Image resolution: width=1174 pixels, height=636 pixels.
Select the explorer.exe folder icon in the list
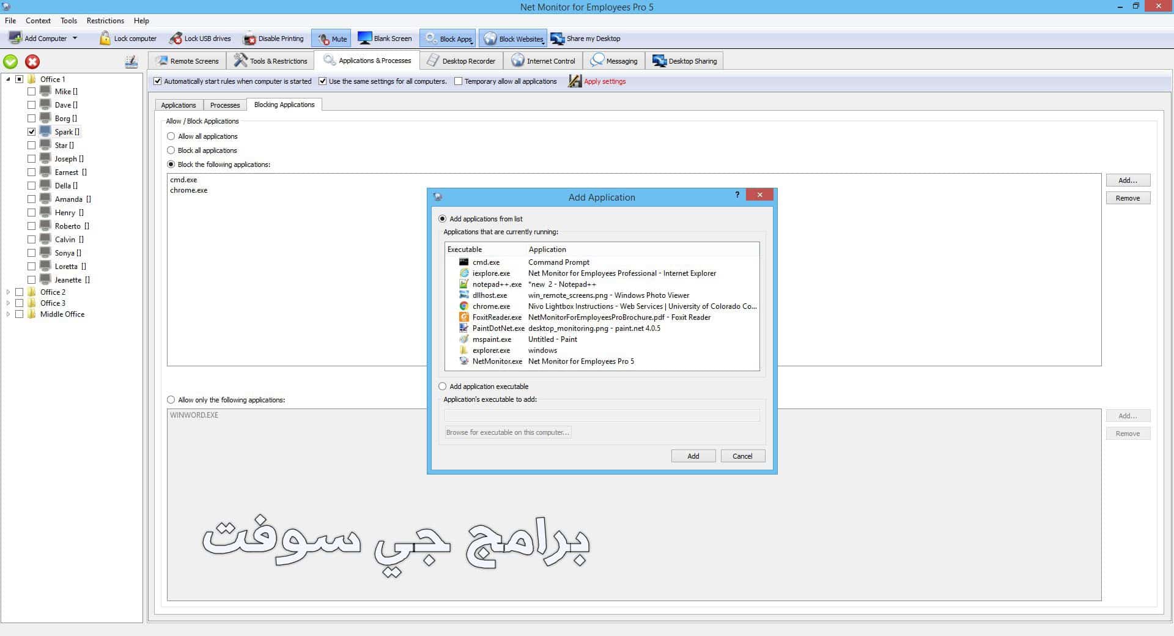tap(463, 350)
